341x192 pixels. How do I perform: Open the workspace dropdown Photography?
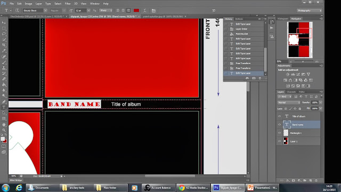(309, 11)
